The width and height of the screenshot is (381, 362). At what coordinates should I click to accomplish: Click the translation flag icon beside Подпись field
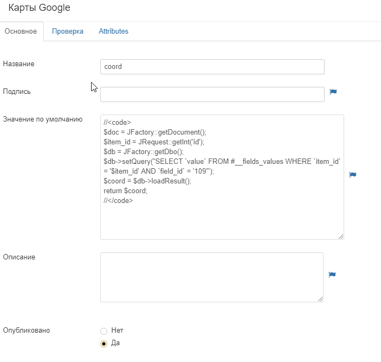[x=333, y=92]
